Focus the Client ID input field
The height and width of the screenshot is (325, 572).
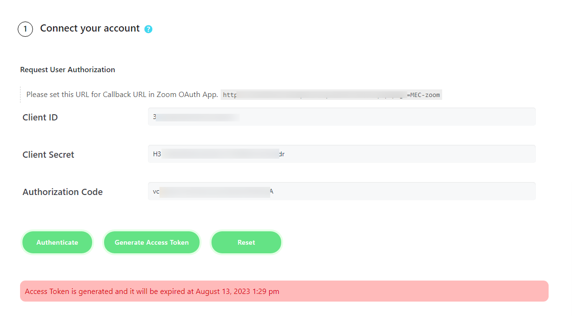(x=341, y=117)
